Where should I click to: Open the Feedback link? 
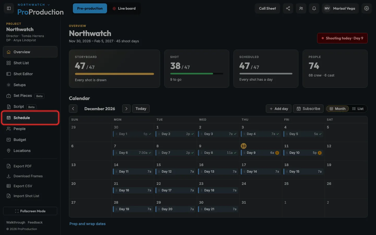pyautogui.click(x=35, y=222)
